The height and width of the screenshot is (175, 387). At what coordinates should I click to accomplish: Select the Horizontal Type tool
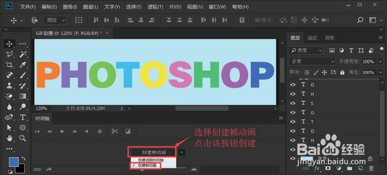pyautogui.click(x=23, y=117)
